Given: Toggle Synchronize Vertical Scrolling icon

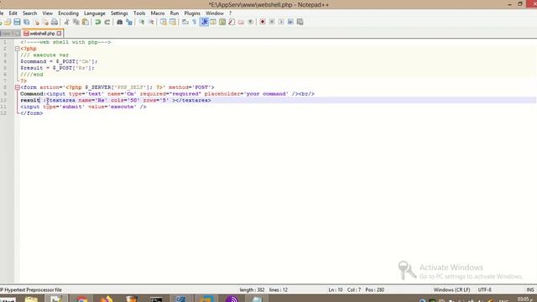Looking at the screenshot, I should (x=164, y=22).
